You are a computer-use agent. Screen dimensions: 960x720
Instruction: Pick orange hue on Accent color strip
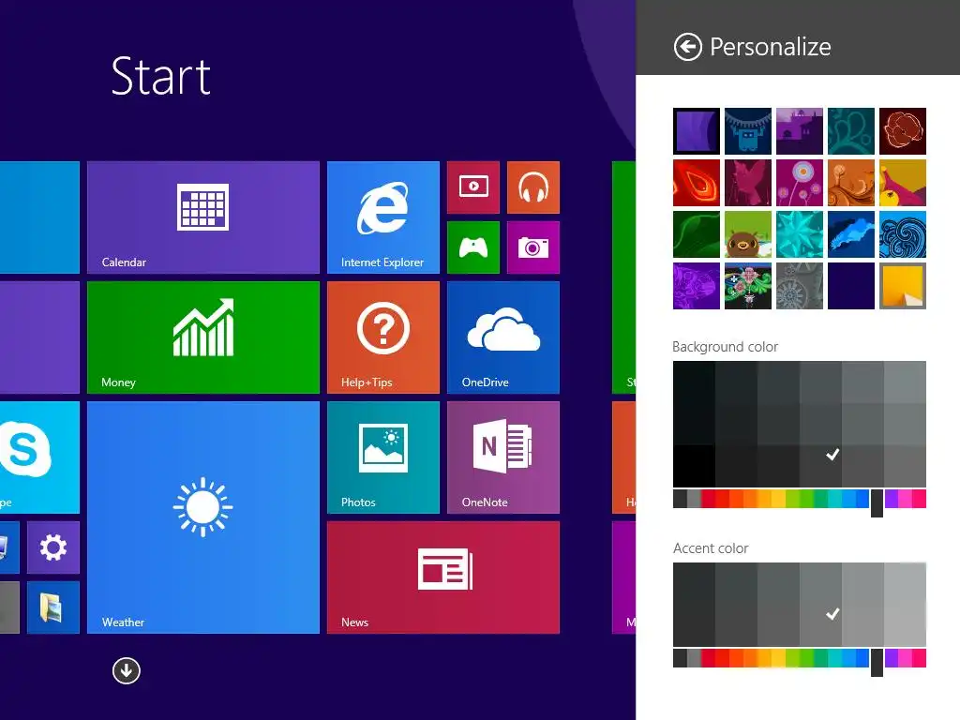[x=750, y=658]
